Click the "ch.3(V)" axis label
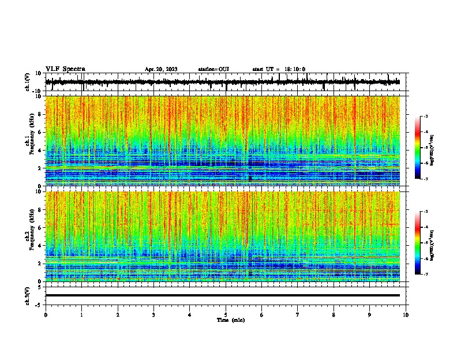This screenshot has height=353, width=457. tap(28, 296)
